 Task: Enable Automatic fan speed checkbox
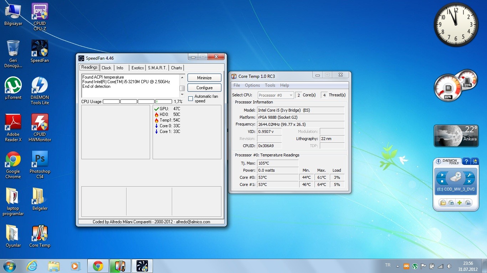coord(190,99)
